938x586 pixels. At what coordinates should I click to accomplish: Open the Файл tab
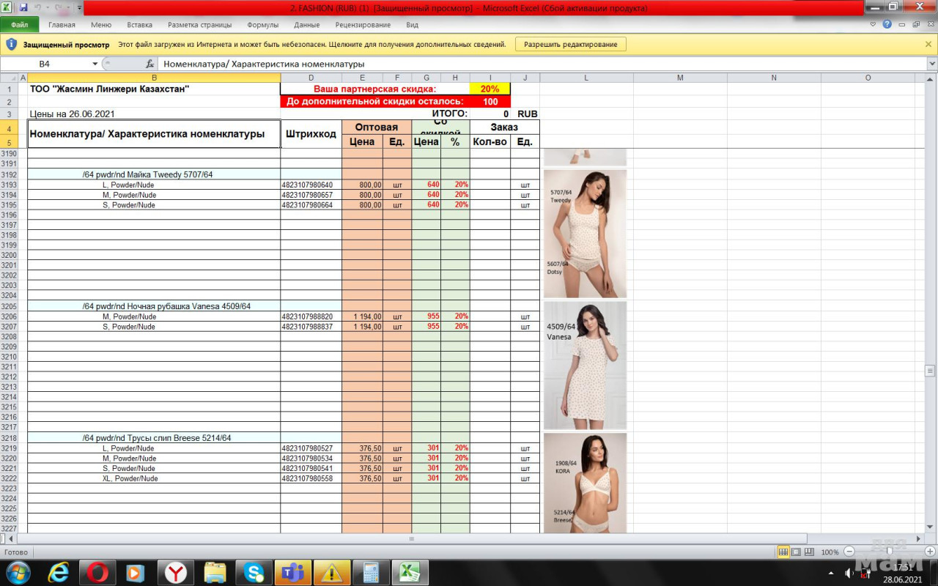point(20,24)
